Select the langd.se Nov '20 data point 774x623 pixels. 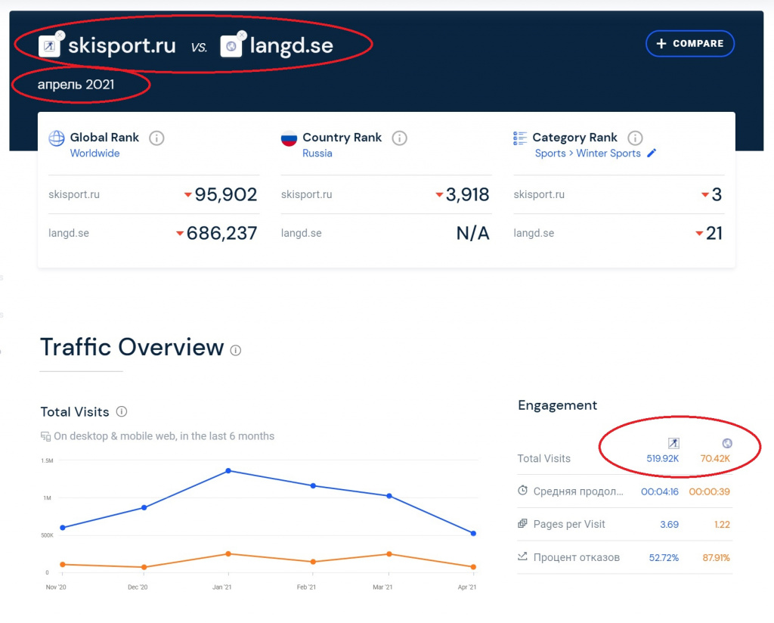point(63,564)
